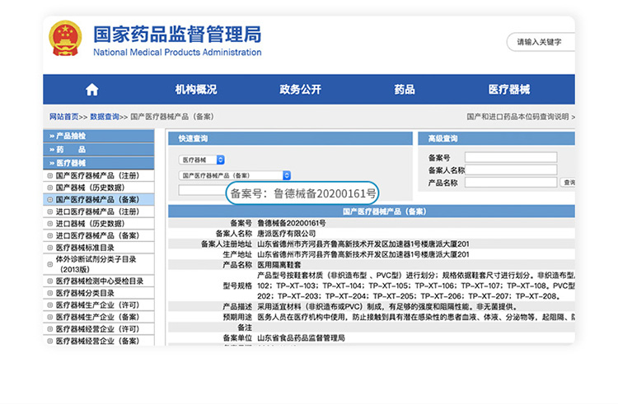
Task: Select 医疗器械经营企业（备案） in sidebar
Action: click(97, 341)
